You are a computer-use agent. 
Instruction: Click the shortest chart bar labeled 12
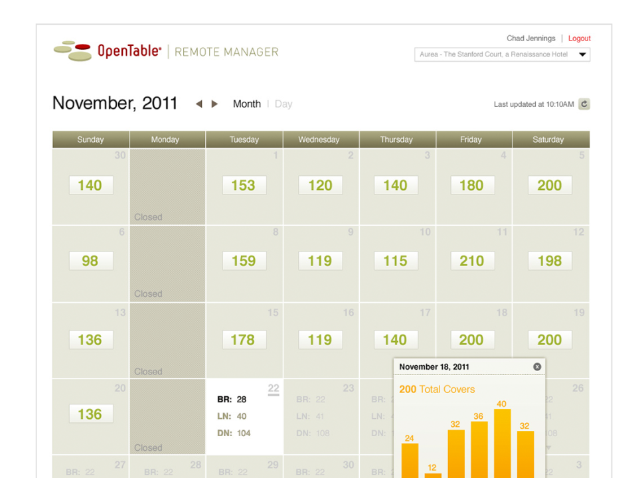pyautogui.click(x=432, y=475)
